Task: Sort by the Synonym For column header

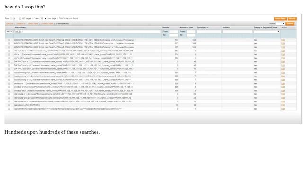Action: 203,27
